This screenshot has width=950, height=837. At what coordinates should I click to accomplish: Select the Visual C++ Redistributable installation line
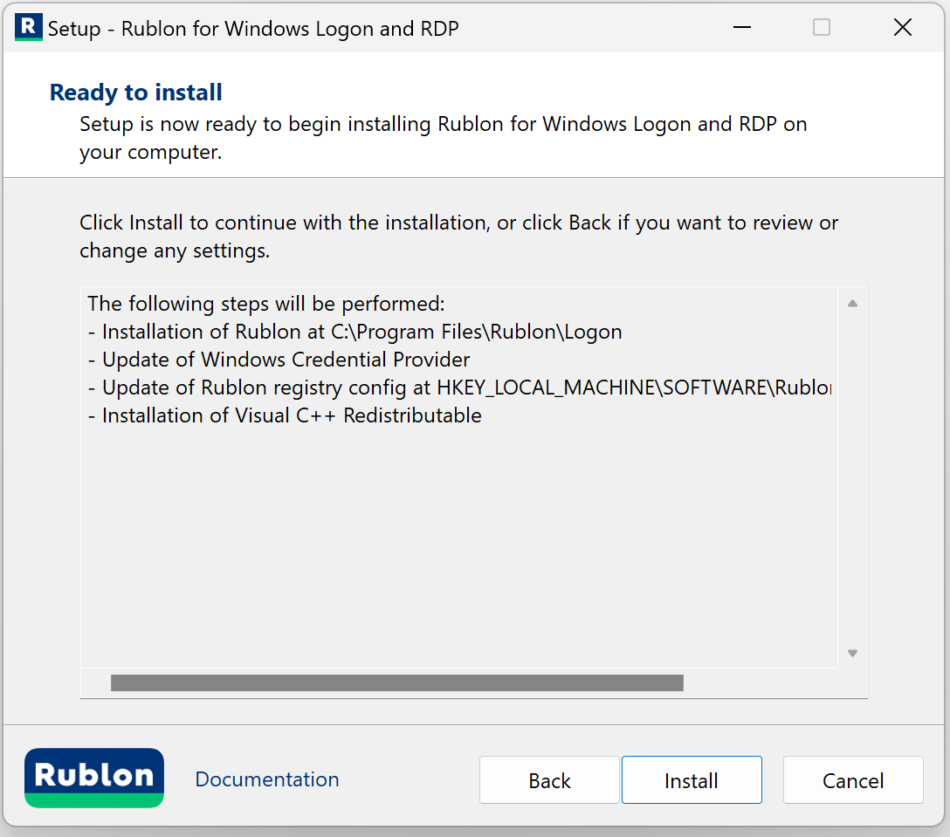(x=292, y=415)
